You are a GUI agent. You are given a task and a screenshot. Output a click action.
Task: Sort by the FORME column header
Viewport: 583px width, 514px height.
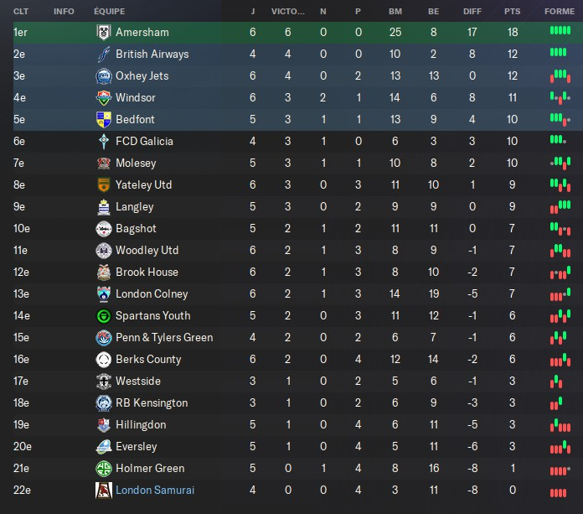[x=559, y=12]
